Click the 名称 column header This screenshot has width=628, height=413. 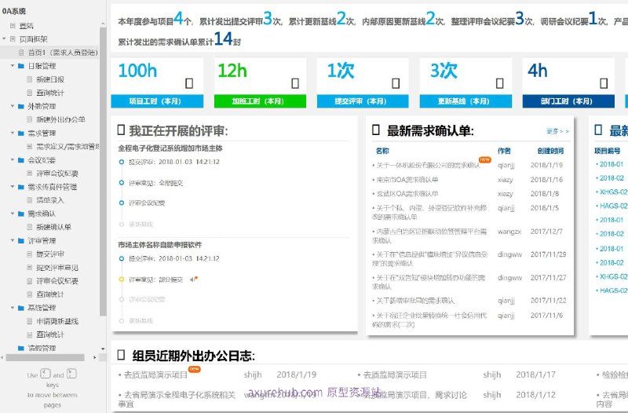click(x=382, y=151)
